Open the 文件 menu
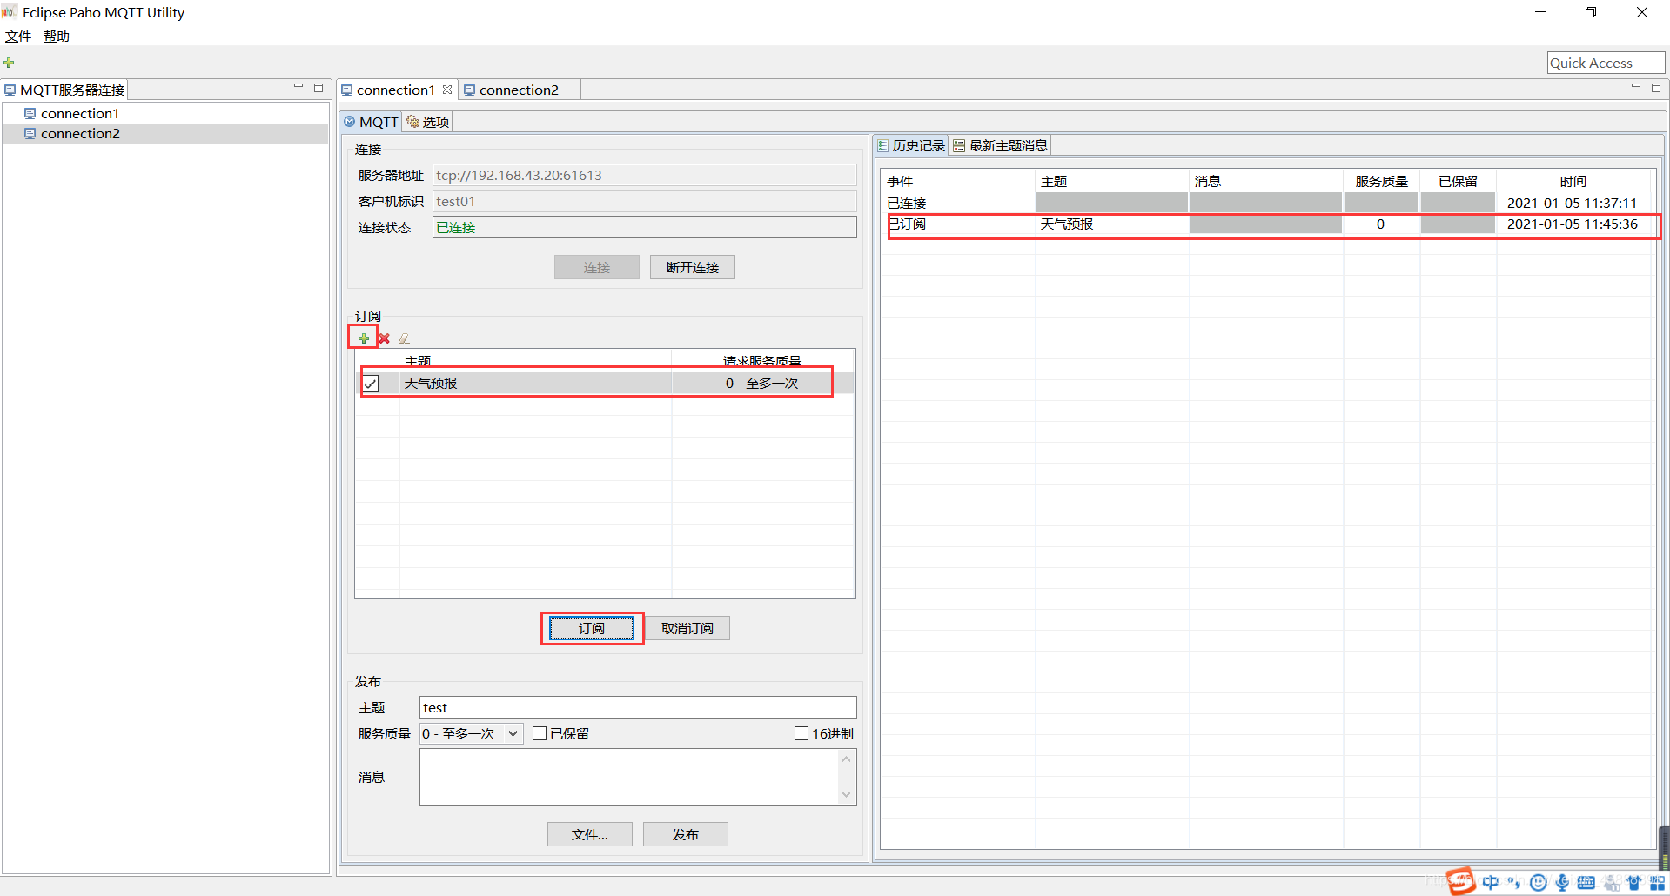 pos(18,37)
